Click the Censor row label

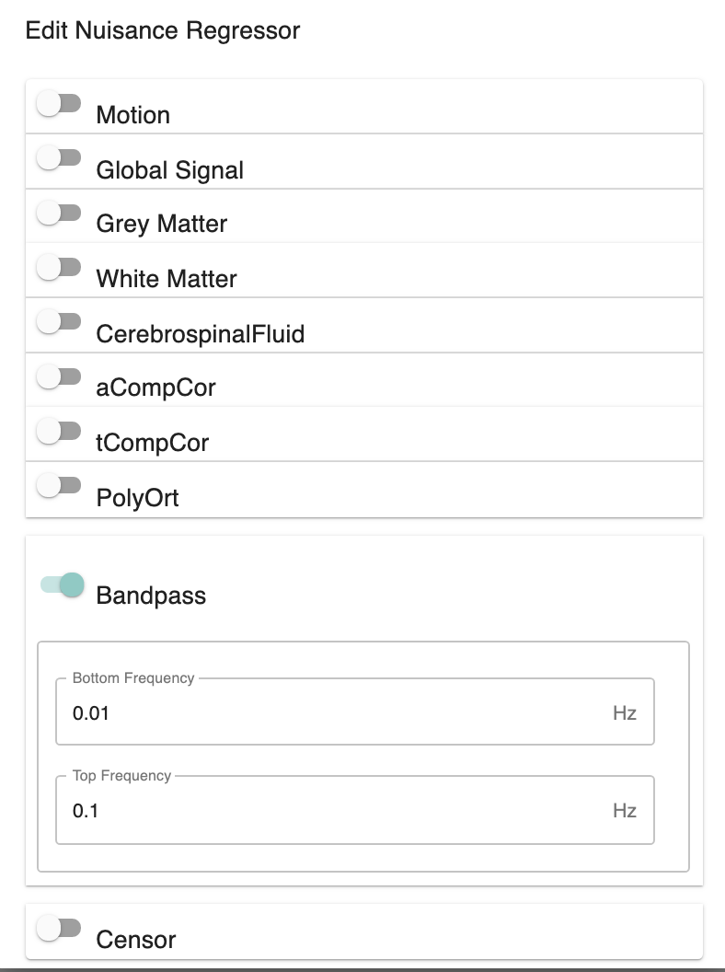tap(136, 940)
